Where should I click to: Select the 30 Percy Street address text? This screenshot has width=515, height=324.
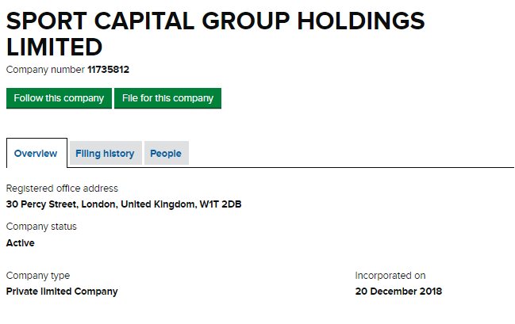coord(124,204)
